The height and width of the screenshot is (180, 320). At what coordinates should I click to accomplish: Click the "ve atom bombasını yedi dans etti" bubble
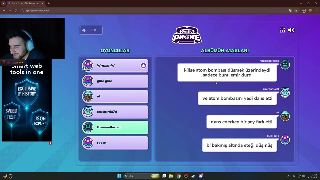pos(237,98)
